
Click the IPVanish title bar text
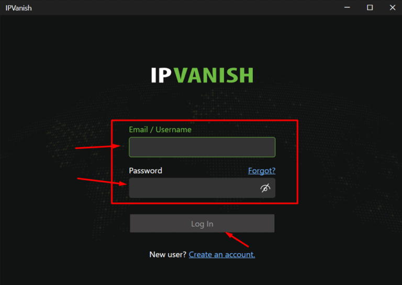tap(19, 8)
